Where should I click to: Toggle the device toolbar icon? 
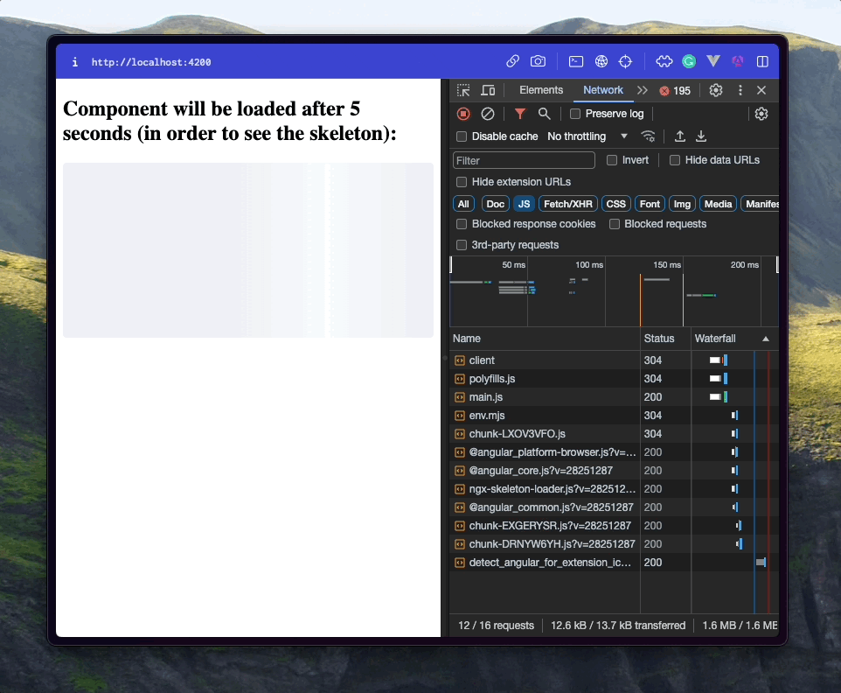coord(488,90)
